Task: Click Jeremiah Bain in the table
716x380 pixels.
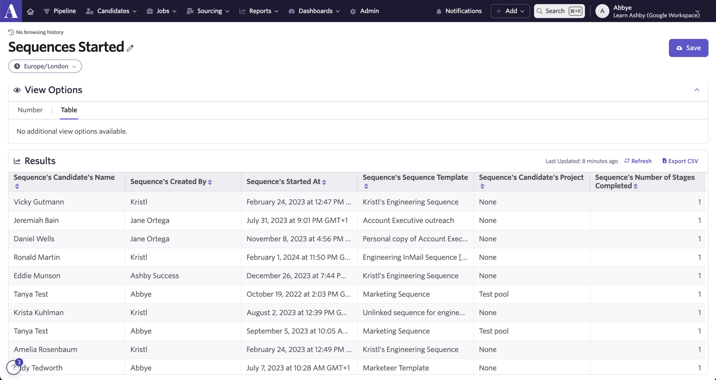Action: coord(36,220)
